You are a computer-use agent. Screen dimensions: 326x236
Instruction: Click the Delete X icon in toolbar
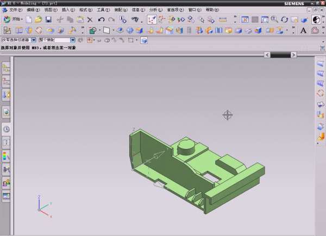pyautogui.click(x=90, y=20)
